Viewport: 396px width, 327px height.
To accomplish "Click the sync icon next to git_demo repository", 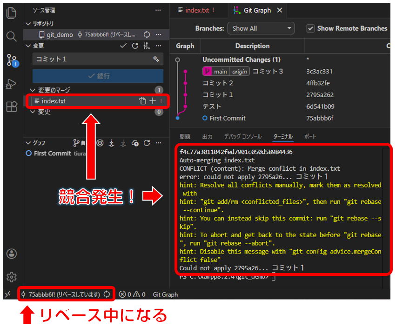I will coord(147,34).
